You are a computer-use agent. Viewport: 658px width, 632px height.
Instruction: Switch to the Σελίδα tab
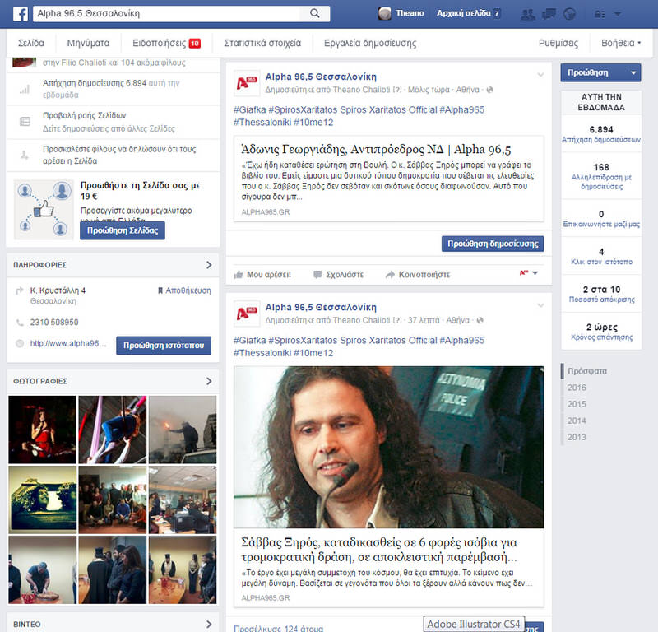click(31, 43)
